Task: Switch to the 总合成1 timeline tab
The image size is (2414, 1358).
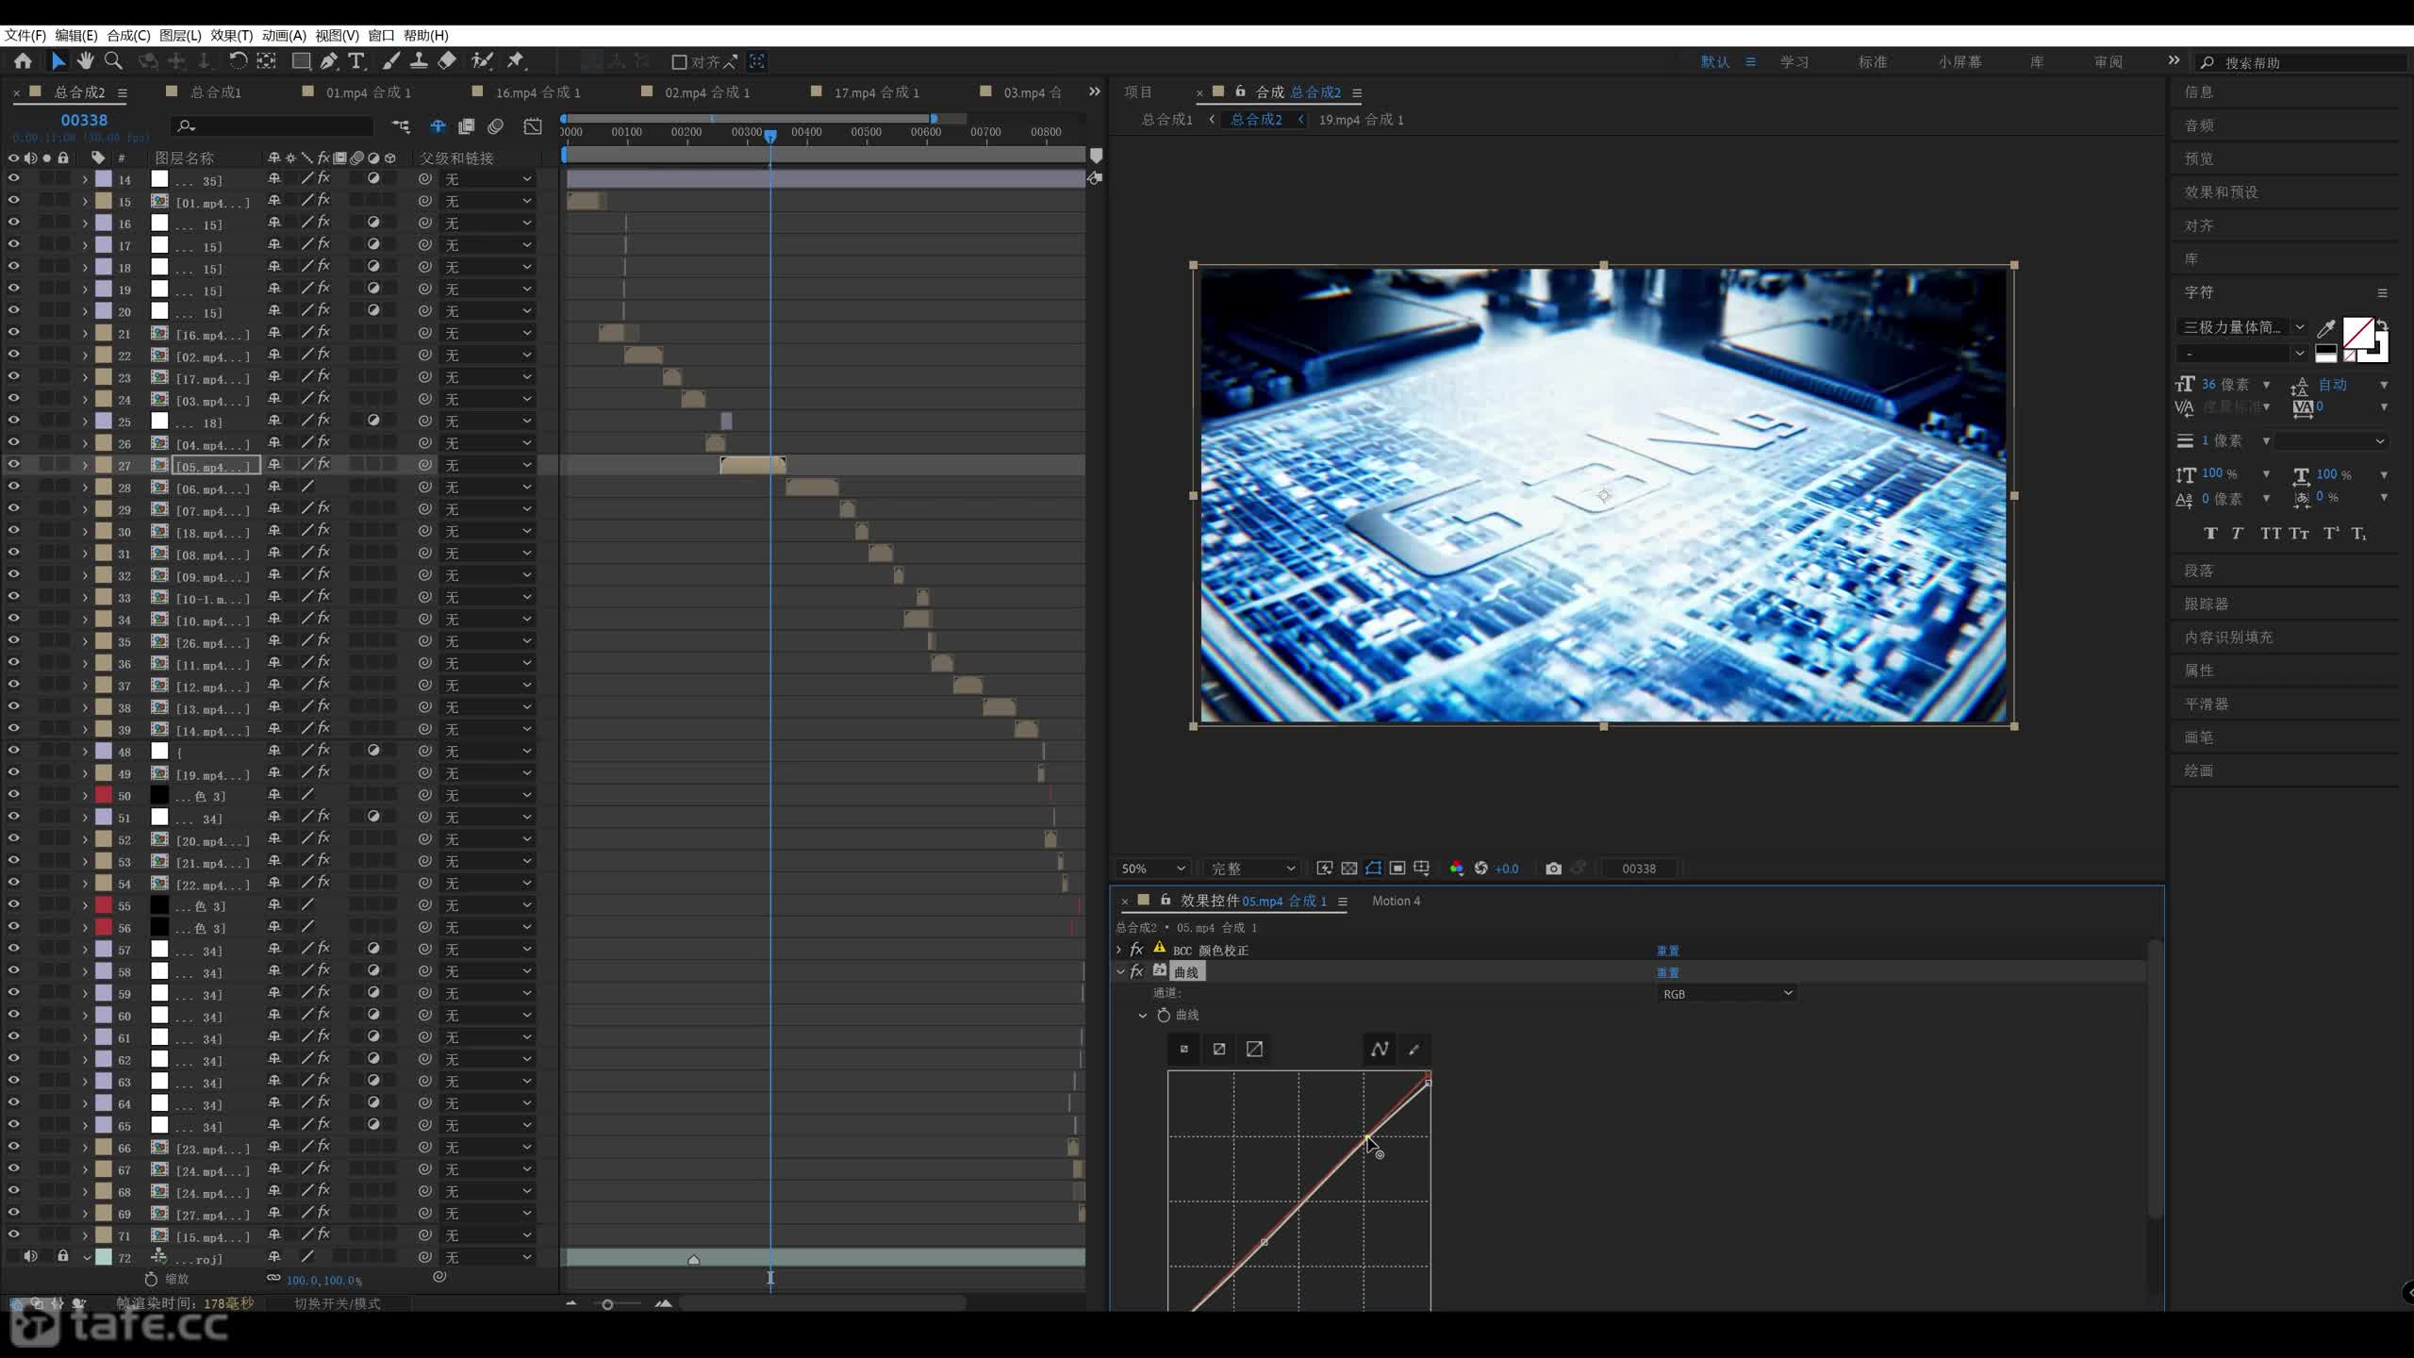Action: click(215, 92)
